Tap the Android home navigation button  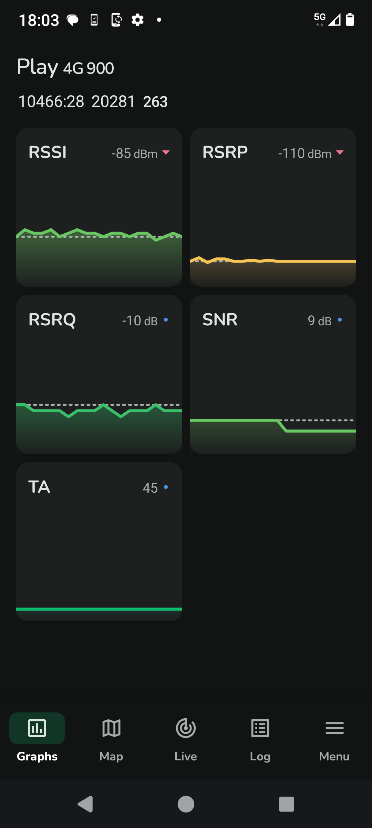tap(186, 804)
